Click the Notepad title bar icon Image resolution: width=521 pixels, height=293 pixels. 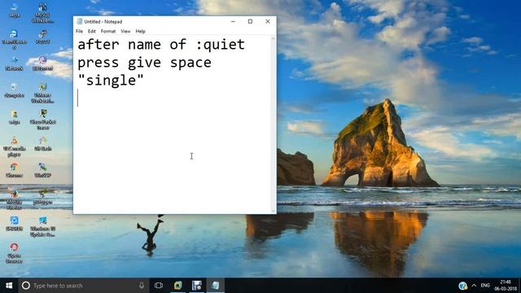pos(80,21)
